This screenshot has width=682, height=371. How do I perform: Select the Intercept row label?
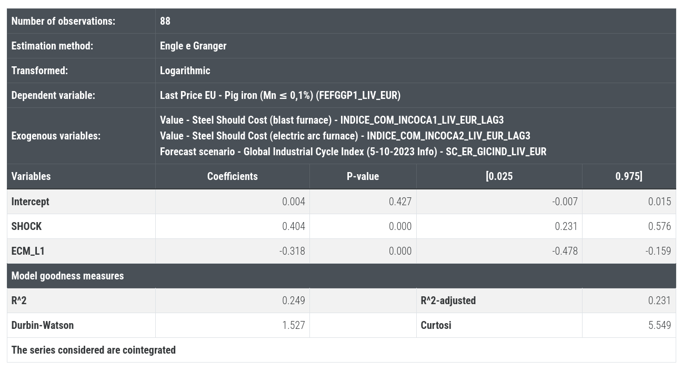[30, 202]
